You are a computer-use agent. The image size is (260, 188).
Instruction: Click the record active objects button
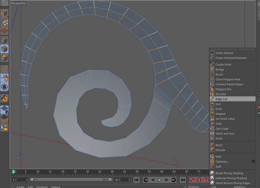click(192, 180)
